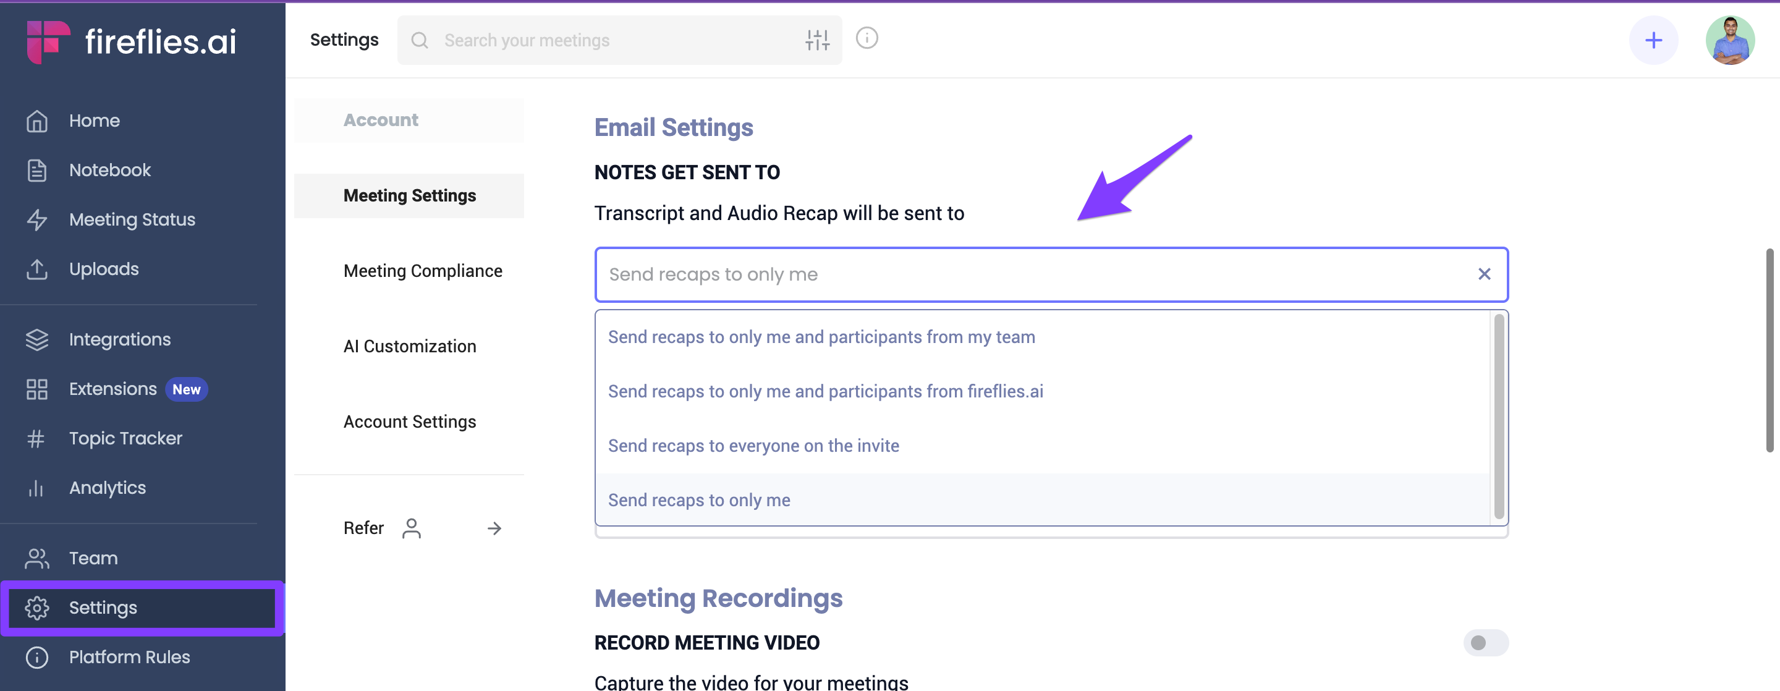1780x691 pixels.
Task: Click the dropdown list scrollbar
Action: [1499, 417]
